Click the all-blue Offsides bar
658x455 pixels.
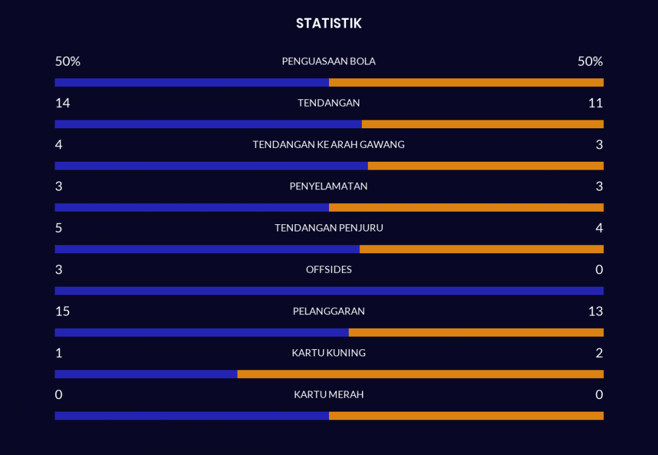[x=328, y=291]
